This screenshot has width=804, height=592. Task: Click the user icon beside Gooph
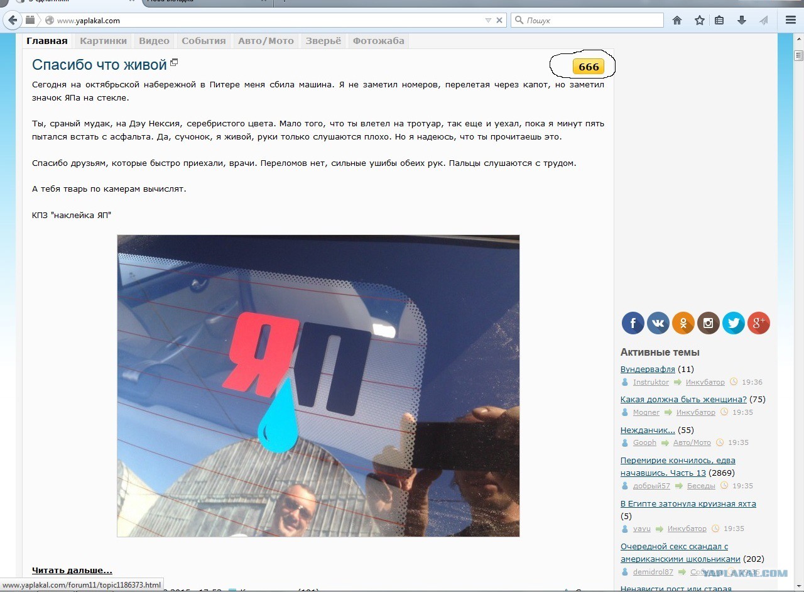pos(624,442)
